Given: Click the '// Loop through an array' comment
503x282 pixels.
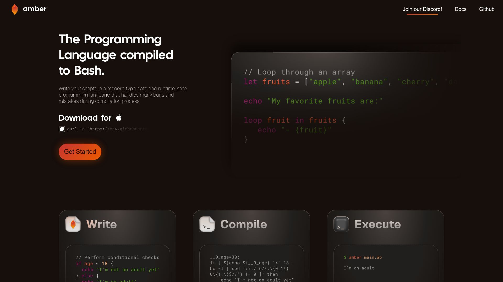Looking at the screenshot, I should 299,72.
